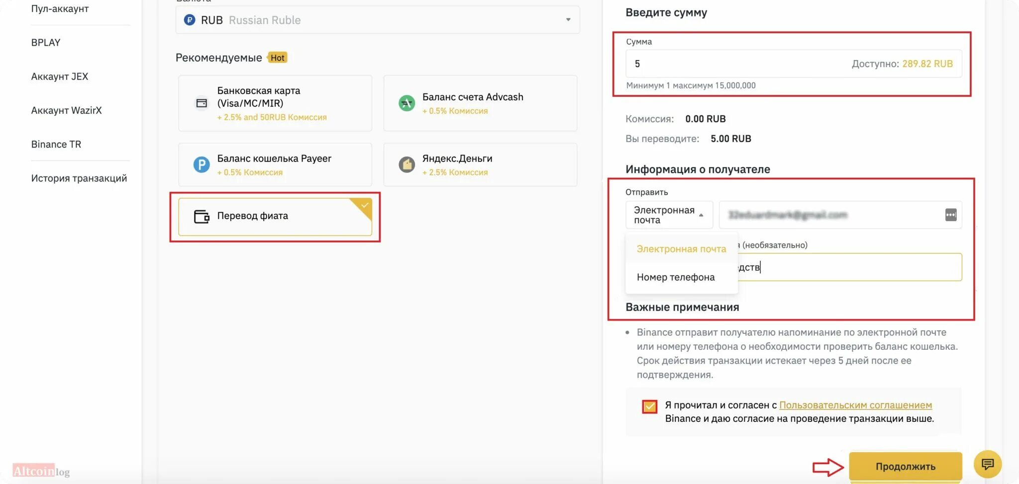
Task: Click the Минимум 1 максимум 15,000,000 hint
Action: (691, 85)
